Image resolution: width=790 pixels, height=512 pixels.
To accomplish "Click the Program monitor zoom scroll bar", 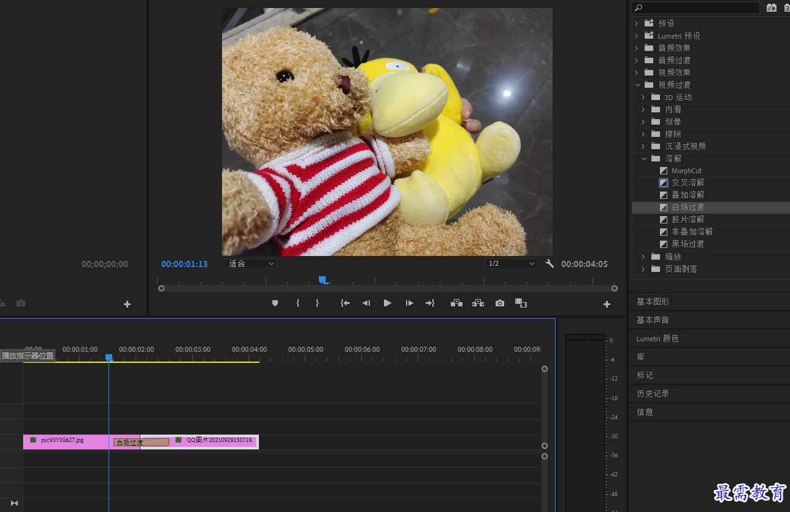I will [388, 288].
